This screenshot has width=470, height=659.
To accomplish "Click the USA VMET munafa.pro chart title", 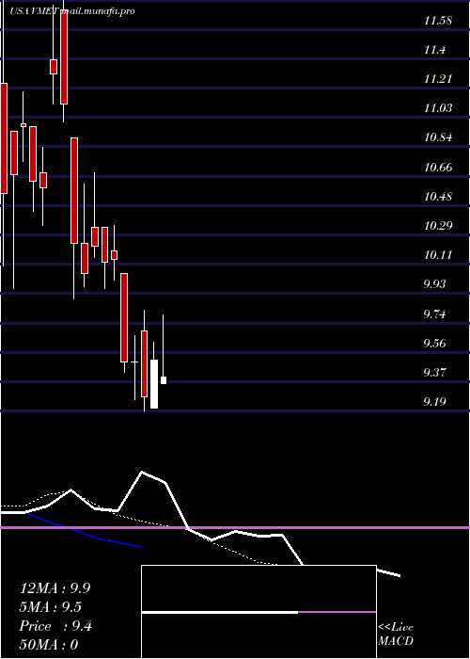I will tap(72, 11).
